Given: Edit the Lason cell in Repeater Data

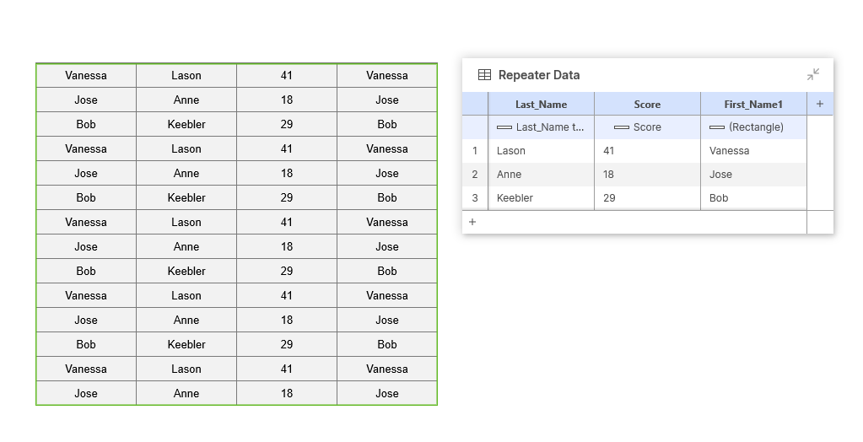Looking at the screenshot, I should click(x=541, y=151).
